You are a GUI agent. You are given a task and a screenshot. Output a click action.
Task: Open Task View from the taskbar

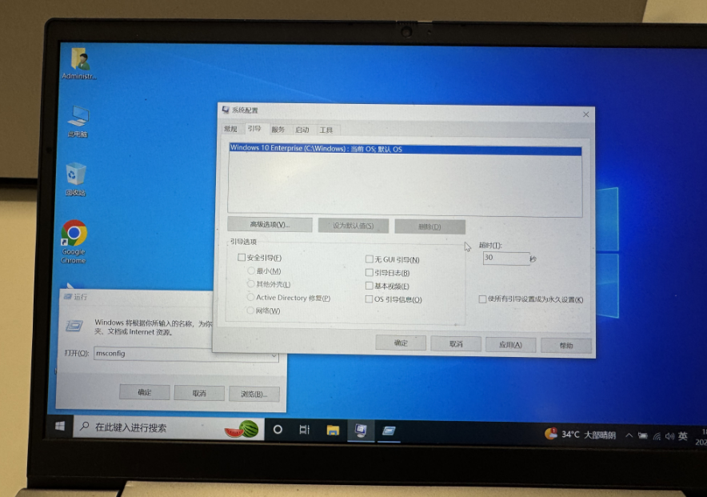[x=305, y=430]
